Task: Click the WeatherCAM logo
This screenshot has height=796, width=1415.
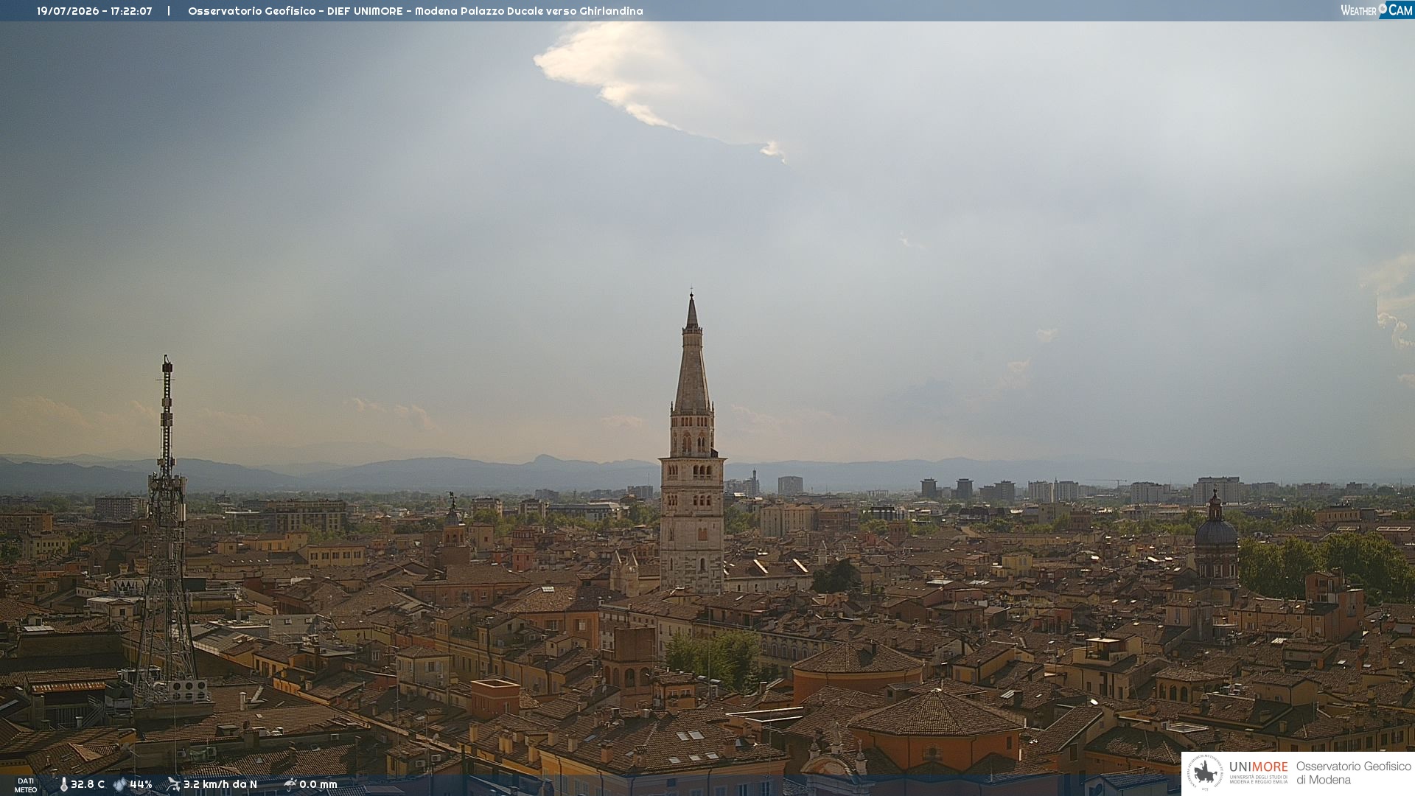Action: [1377, 10]
